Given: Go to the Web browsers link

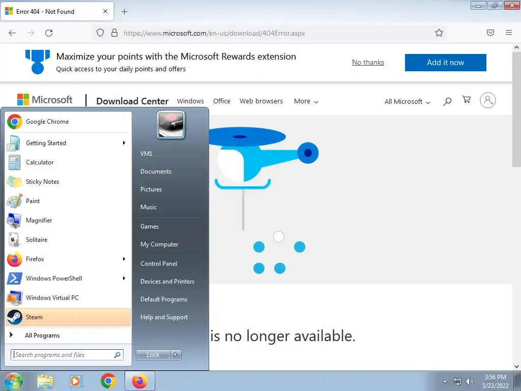Looking at the screenshot, I should pyautogui.click(x=261, y=101).
